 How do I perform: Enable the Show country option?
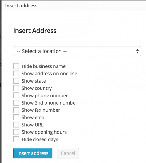click(16, 88)
